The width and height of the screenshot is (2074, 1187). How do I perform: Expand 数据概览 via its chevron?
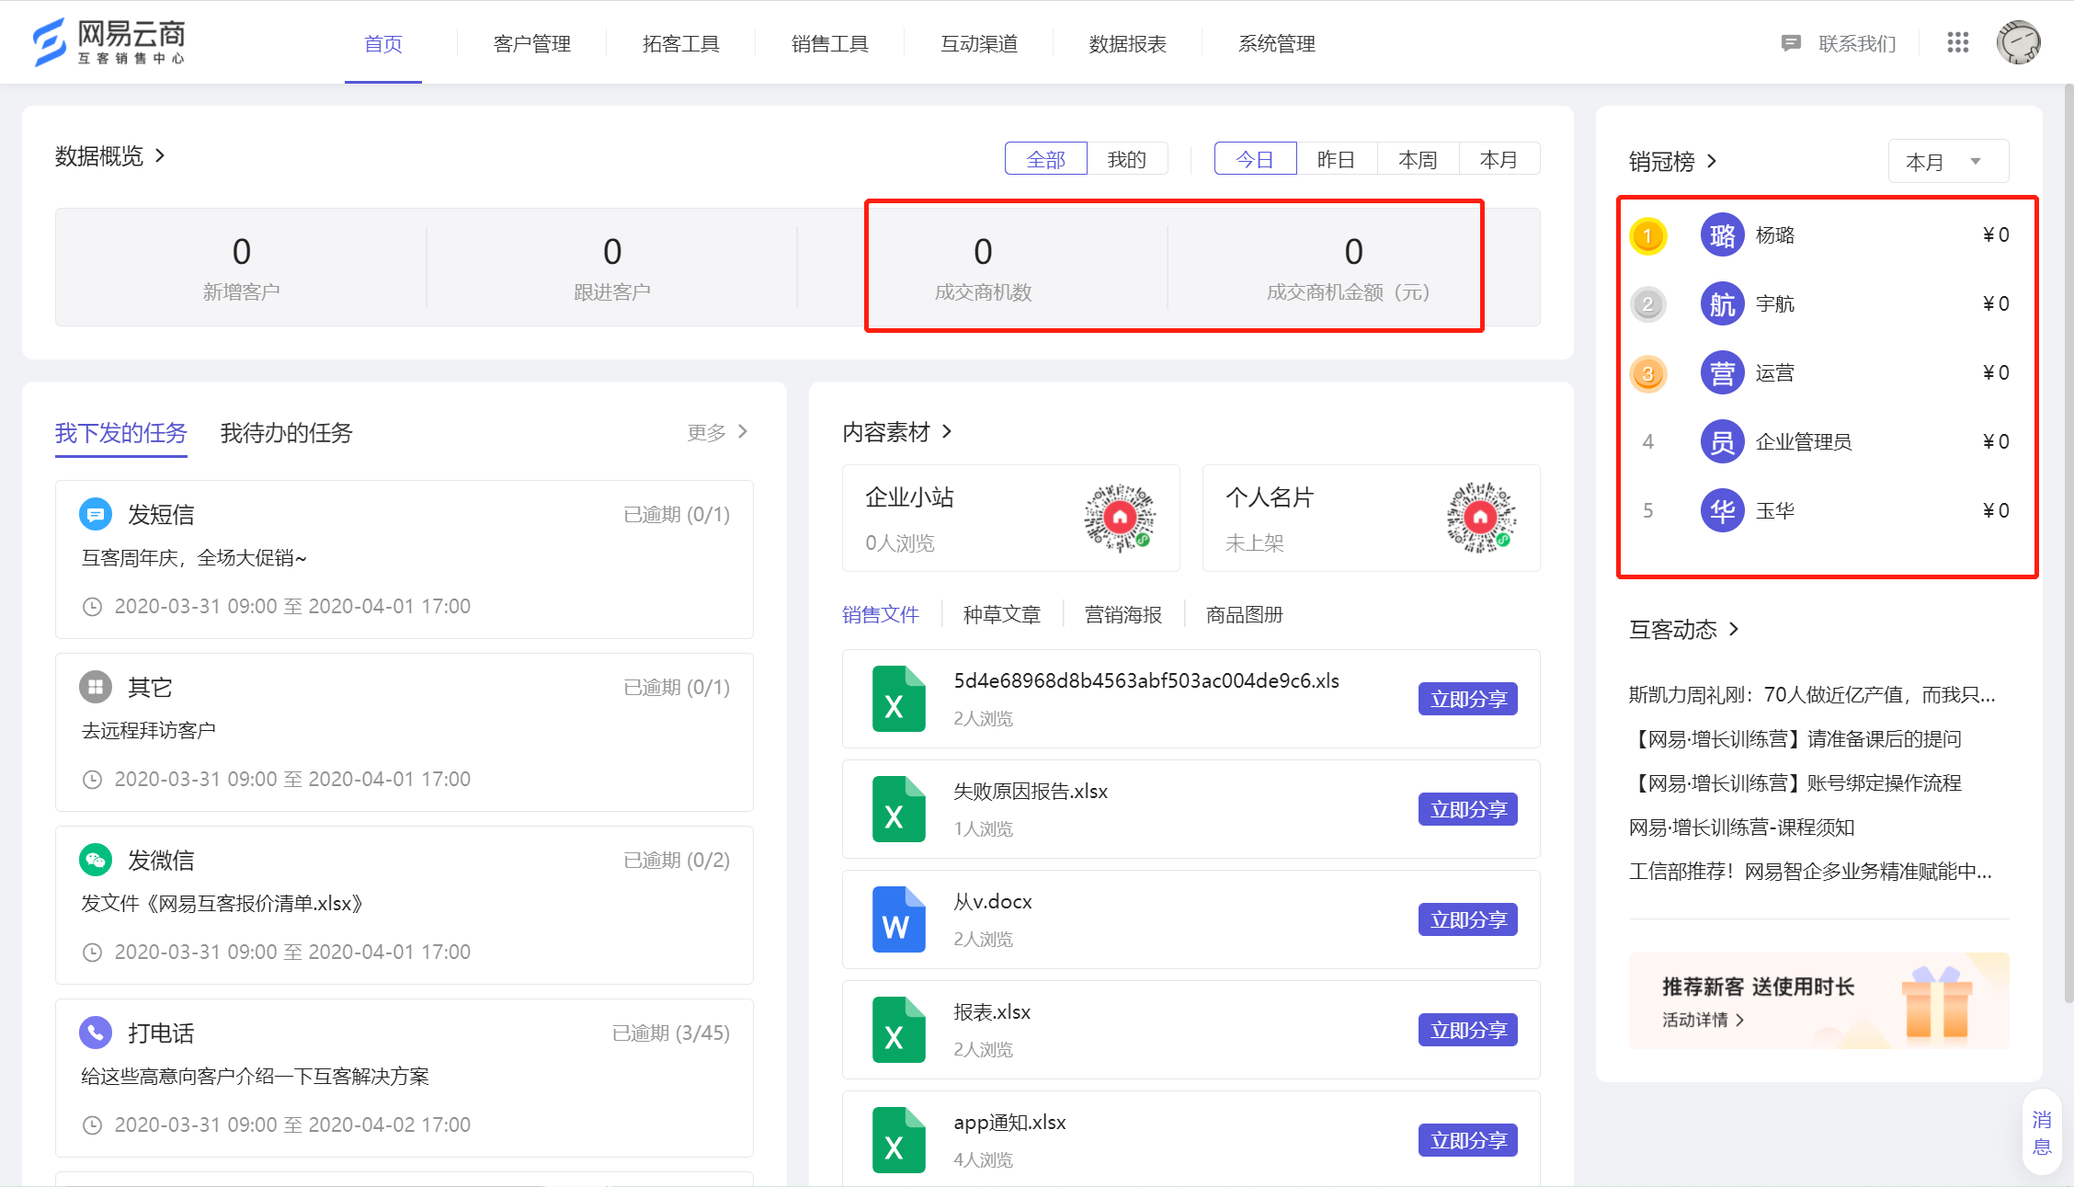160,155
